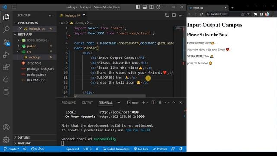The width and height of the screenshot is (277, 156).
Task: Open changes compare icon in editor toolbar
Action: coord(167,16)
